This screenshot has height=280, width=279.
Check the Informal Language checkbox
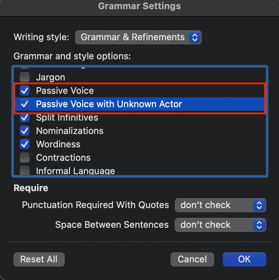point(25,171)
